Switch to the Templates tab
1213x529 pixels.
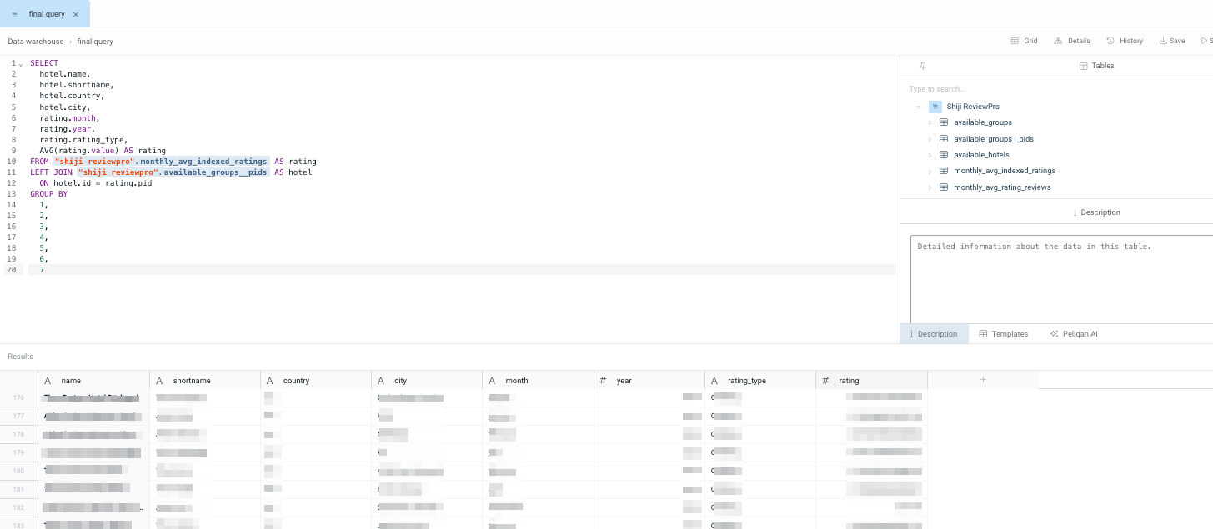[x=1003, y=334]
